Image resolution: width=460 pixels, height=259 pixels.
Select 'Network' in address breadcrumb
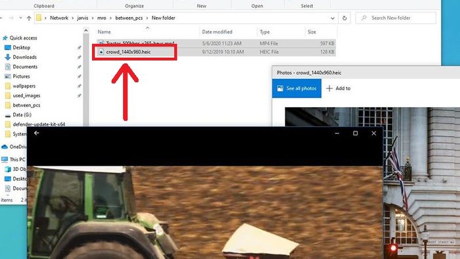[x=59, y=18]
